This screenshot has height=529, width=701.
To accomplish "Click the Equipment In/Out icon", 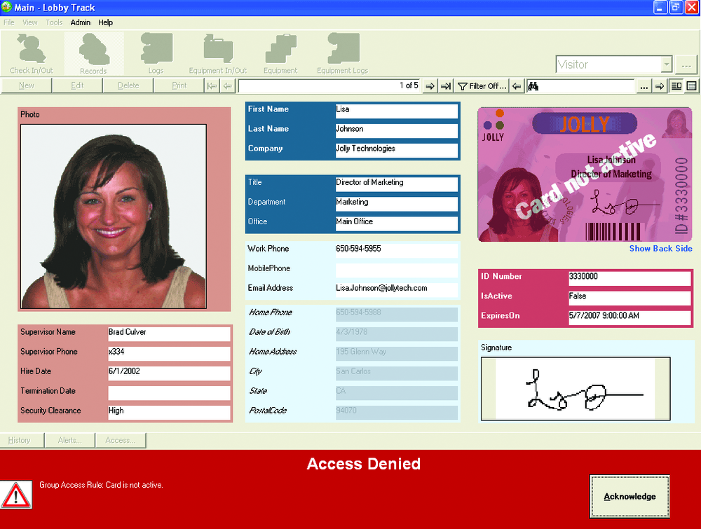I will pos(217,54).
